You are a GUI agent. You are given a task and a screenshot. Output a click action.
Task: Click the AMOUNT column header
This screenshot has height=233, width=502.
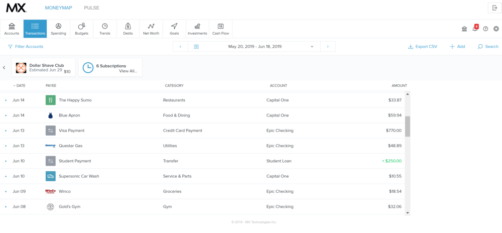point(399,85)
